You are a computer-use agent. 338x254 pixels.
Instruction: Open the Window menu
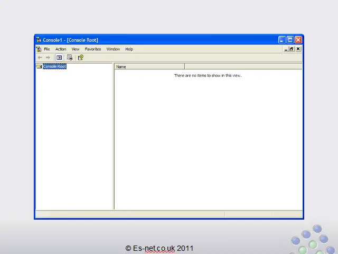(x=113, y=49)
